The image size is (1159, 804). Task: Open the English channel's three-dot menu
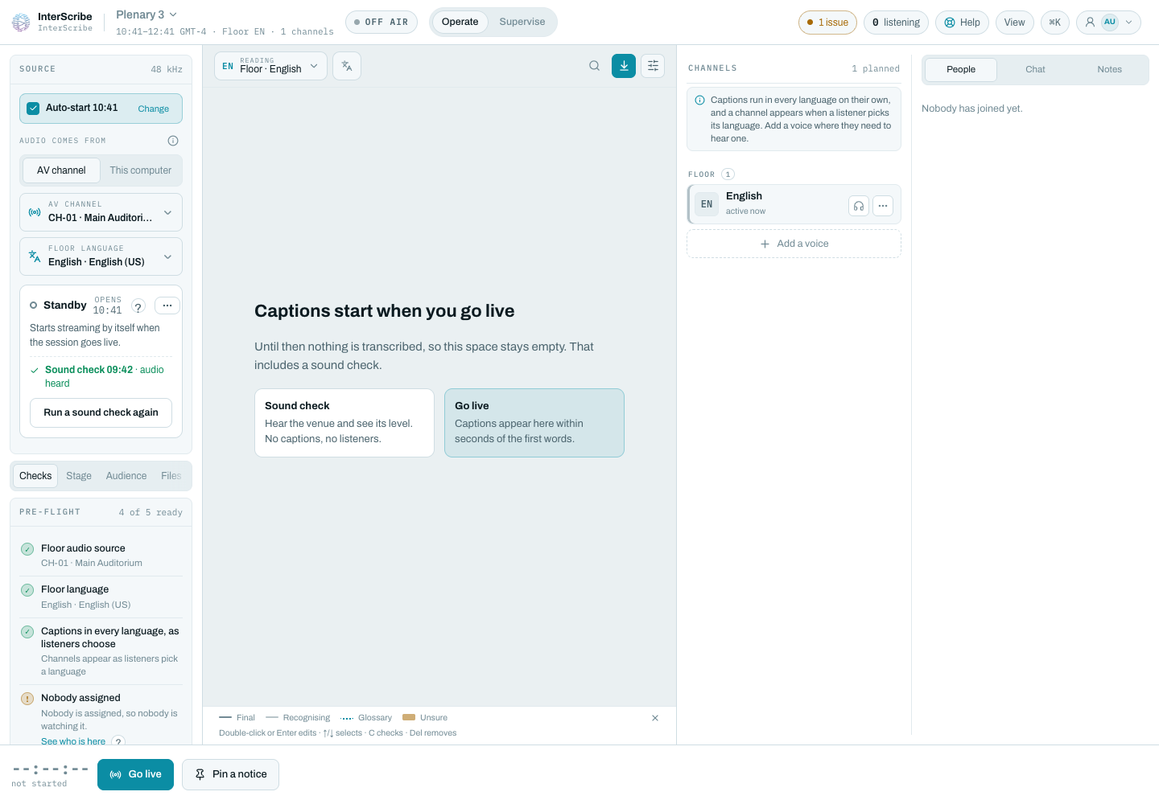pos(883,206)
